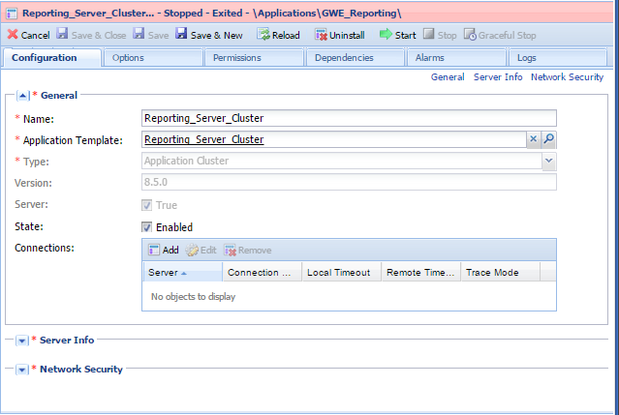Click the Version field showing 8.5.0

click(349, 182)
